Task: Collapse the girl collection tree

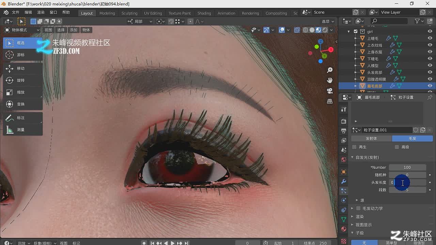Action: pos(349,32)
